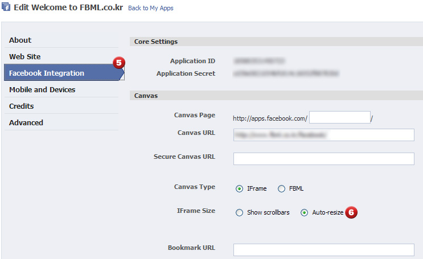
Task: Choose Show scrollbars for IFrame Size
Action: pyautogui.click(x=239, y=212)
